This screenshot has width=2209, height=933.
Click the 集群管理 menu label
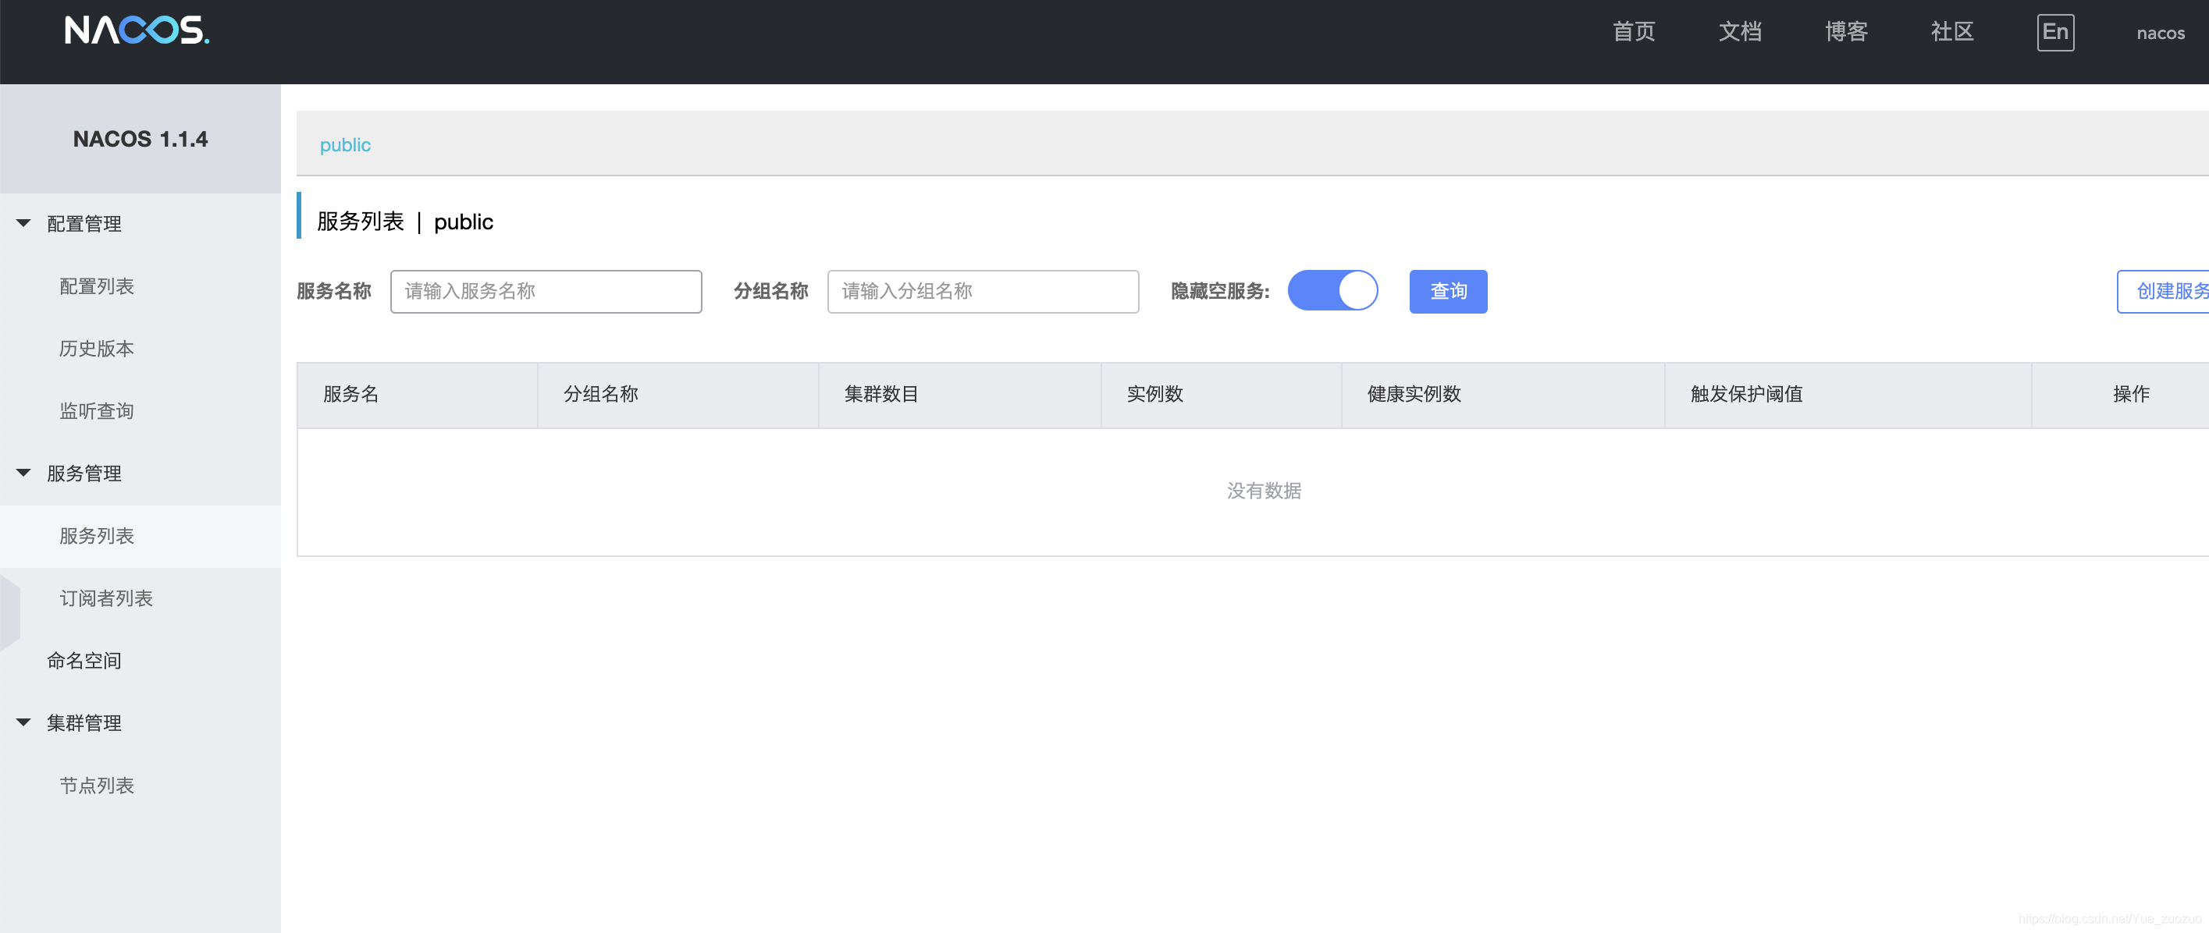coord(84,722)
